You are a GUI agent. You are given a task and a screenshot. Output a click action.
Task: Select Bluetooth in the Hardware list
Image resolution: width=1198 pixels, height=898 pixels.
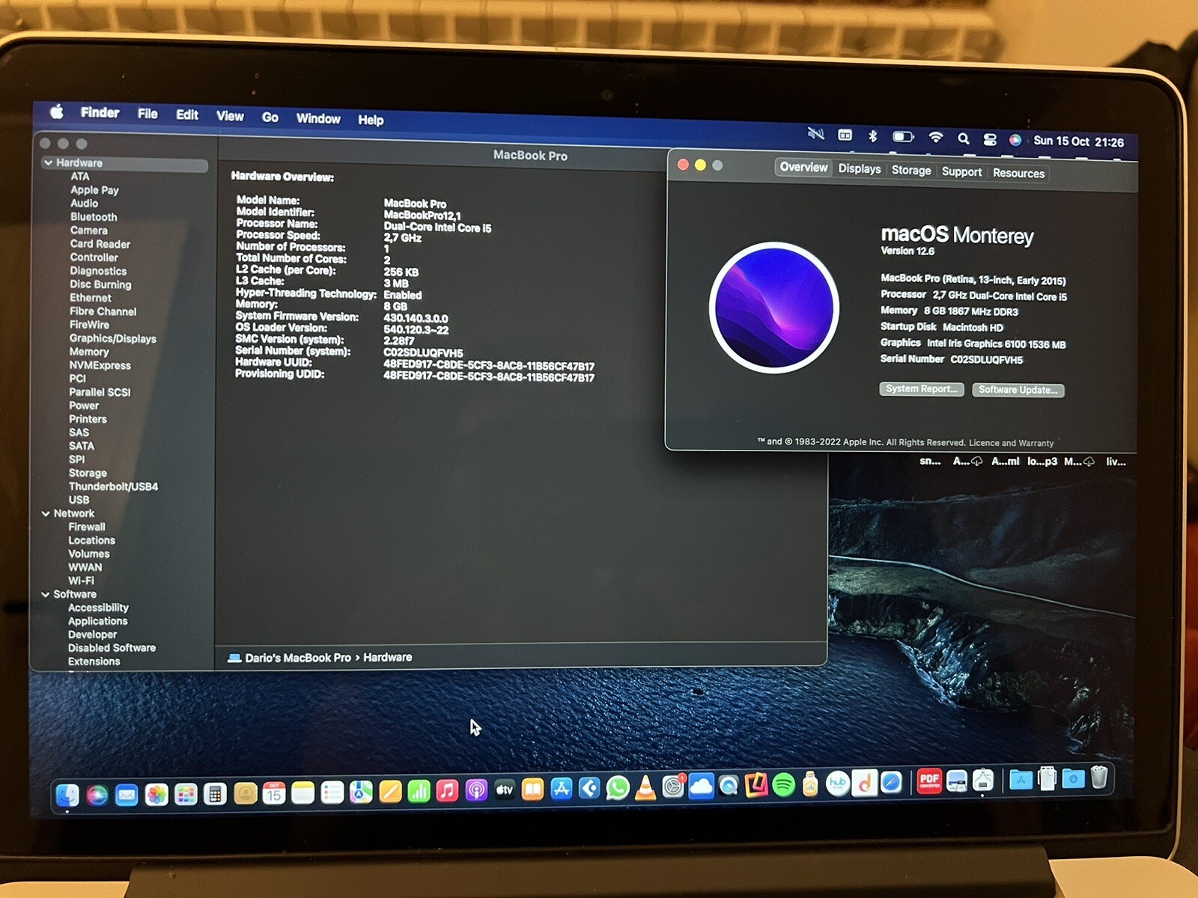click(94, 217)
